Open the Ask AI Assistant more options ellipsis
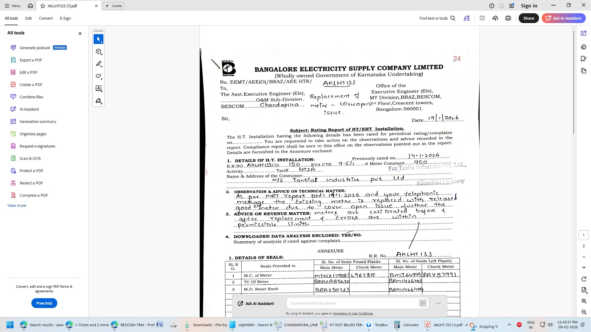Viewport: 591px width, 332px height. coord(438,303)
